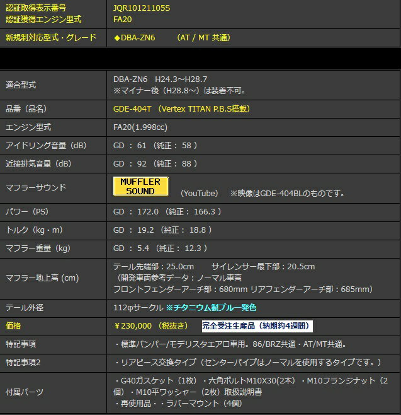Click the idling volume value GD : 61
Viewport: 401px width, 415px height.
[128, 145]
